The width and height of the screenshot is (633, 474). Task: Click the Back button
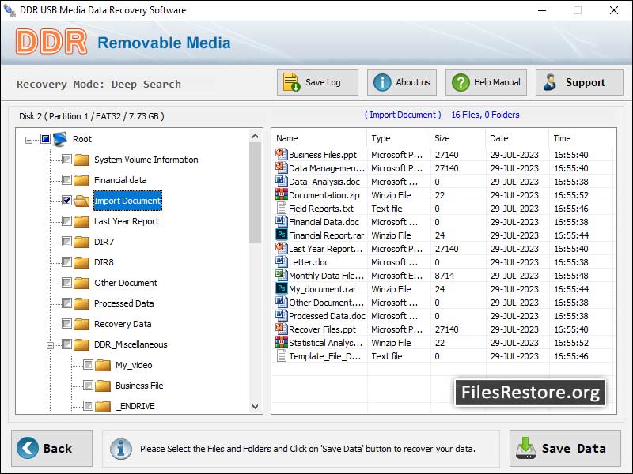point(50,448)
